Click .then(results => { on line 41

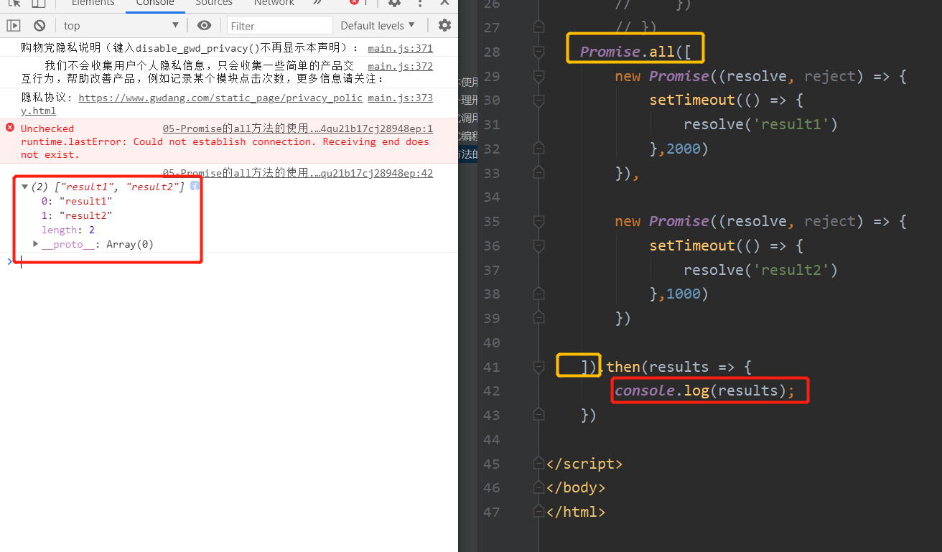coord(675,367)
